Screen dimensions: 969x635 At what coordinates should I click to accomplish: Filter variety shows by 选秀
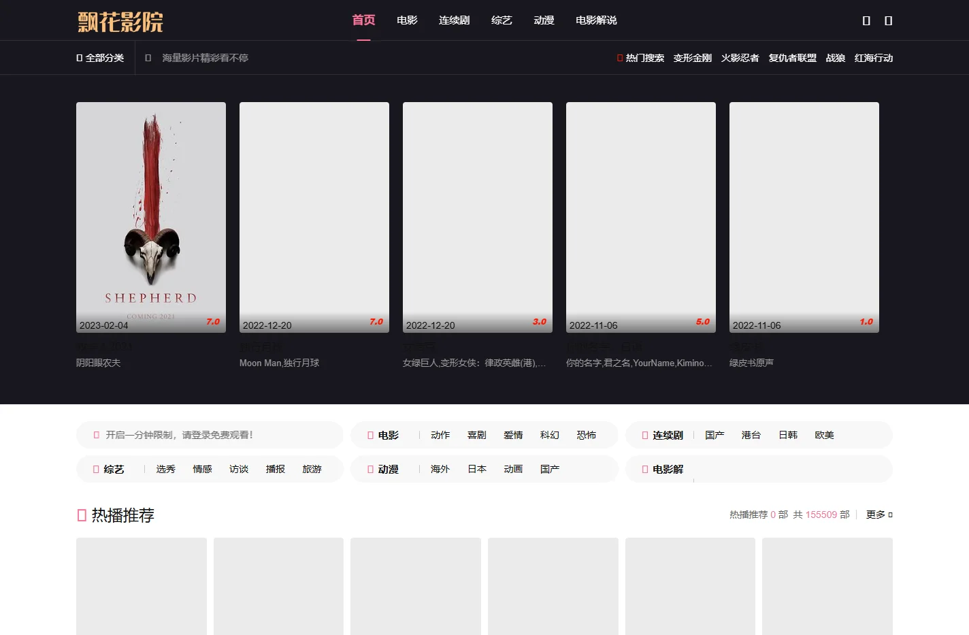point(165,469)
